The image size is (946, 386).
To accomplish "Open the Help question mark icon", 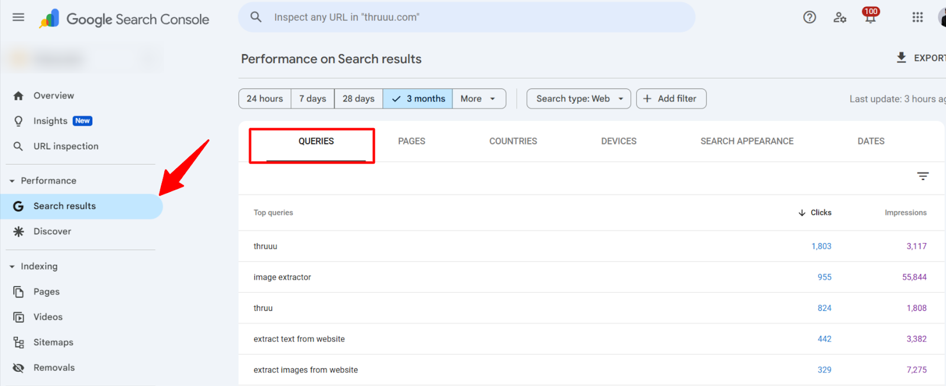I will pyautogui.click(x=809, y=17).
